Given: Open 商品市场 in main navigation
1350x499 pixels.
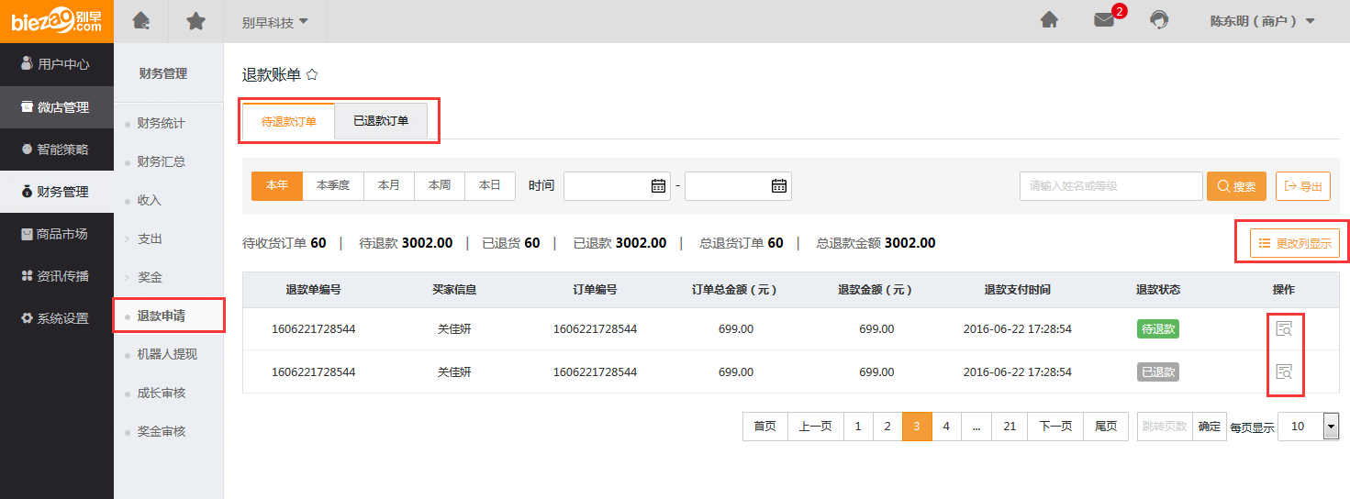Looking at the screenshot, I should [56, 234].
